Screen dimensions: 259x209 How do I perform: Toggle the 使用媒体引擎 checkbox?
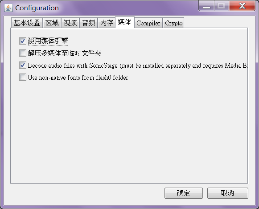23,41
